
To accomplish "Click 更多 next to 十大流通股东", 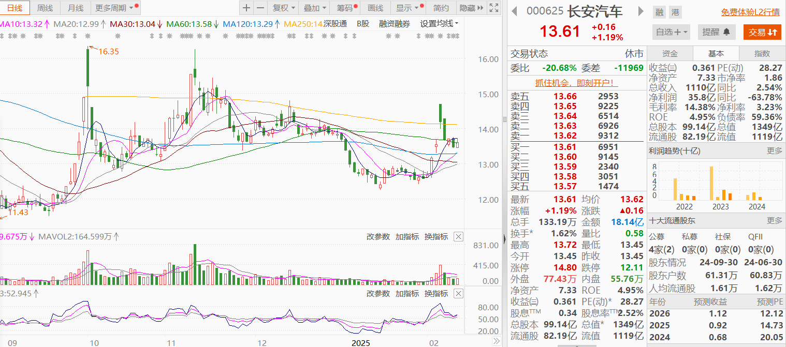I will pos(775,220).
